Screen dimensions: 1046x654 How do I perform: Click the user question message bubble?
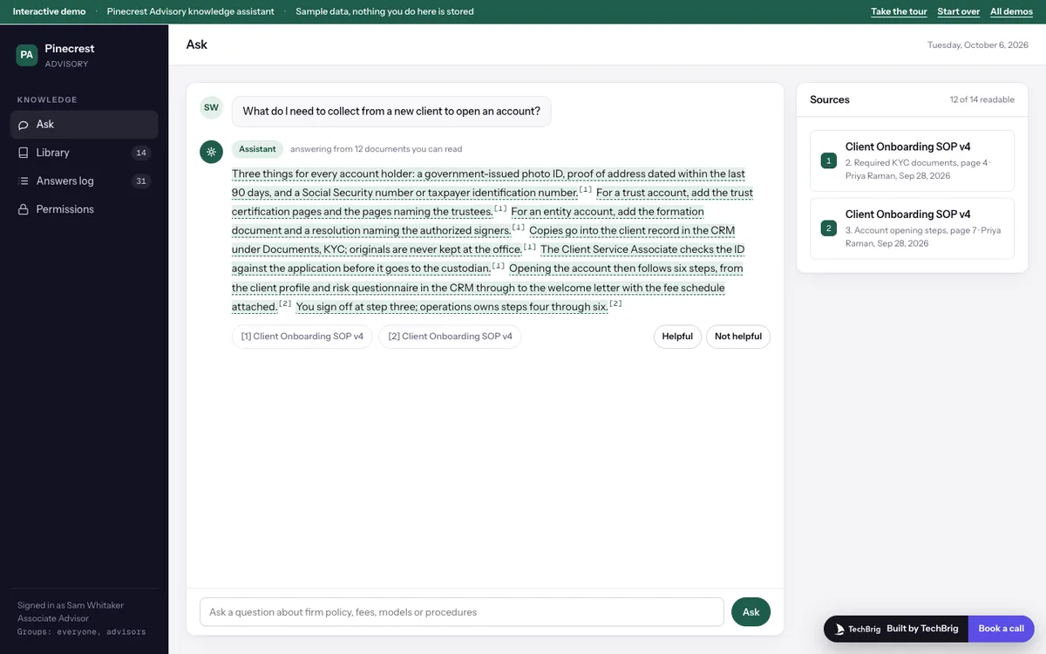[x=391, y=112]
